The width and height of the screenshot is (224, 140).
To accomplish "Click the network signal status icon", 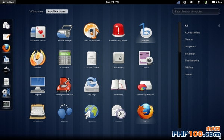I will click(178, 2).
